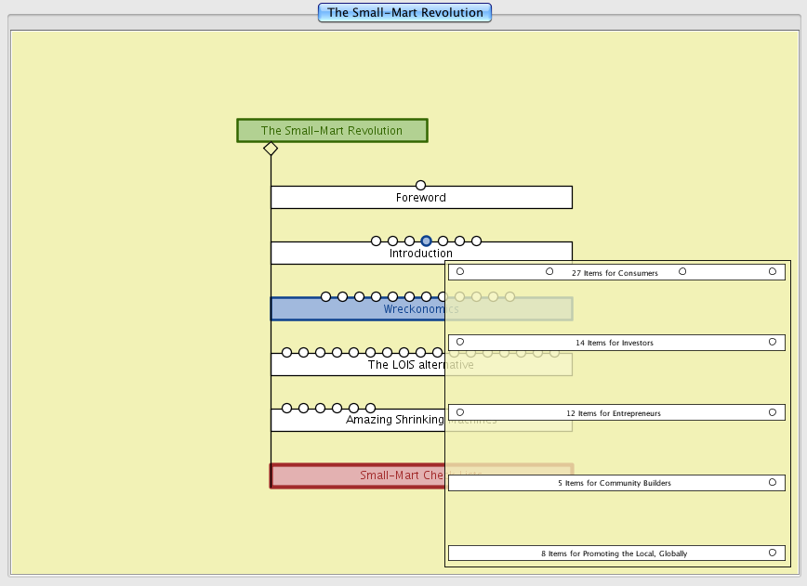The width and height of the screenshot is (807, 586).
Task: Click the diamond connector under the root node
Action: (x=271, y=149)
